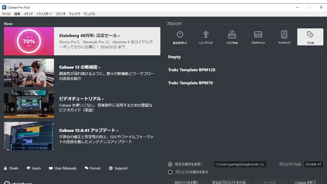Click the 70% Off sale banner image

click(29, 41)
